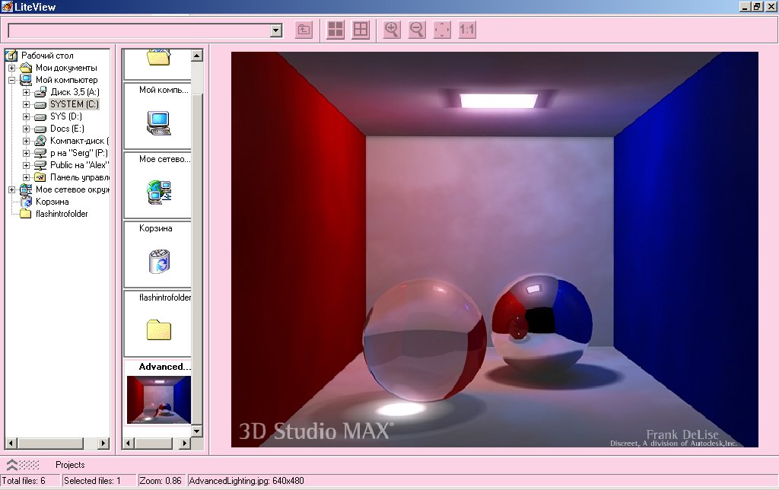Click Мой компьютер thumbnail icon
The height and width of the screenshot is (490, 779).
159,123
